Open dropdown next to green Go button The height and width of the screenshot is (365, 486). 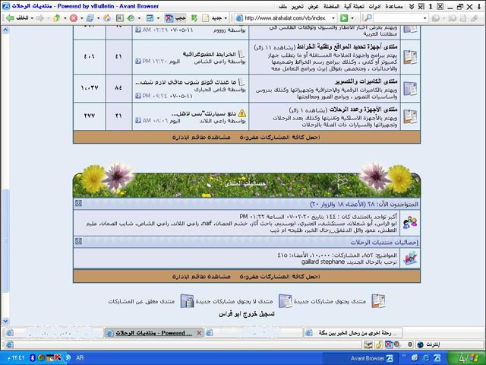[x=352, y=18]
